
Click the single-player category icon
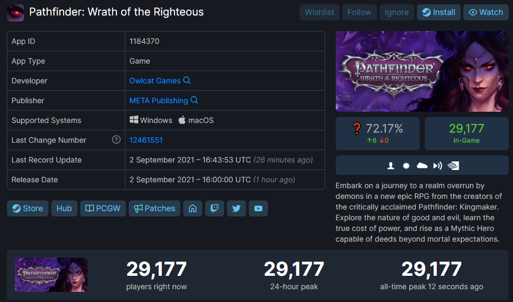point(391,166)
